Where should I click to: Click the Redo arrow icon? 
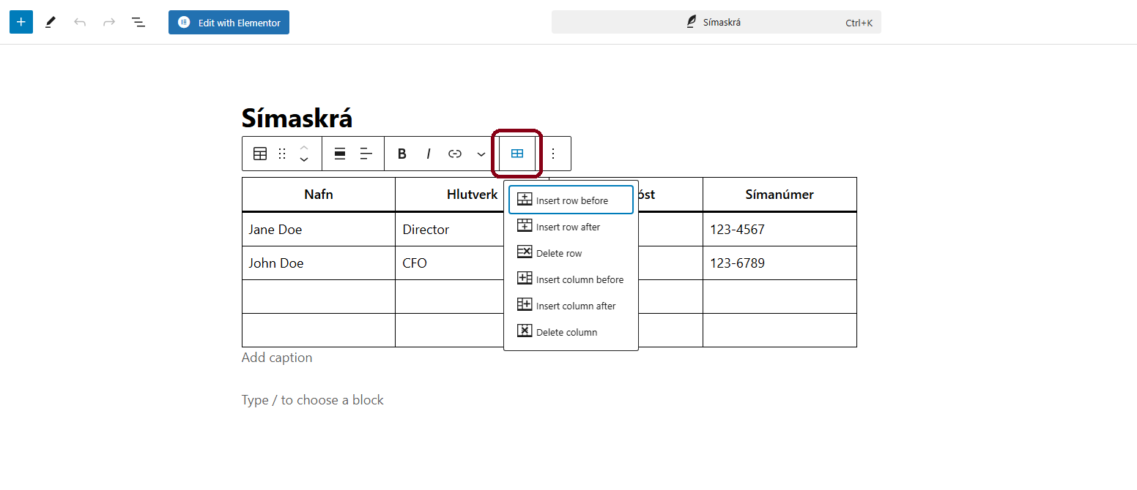(109, 23)
